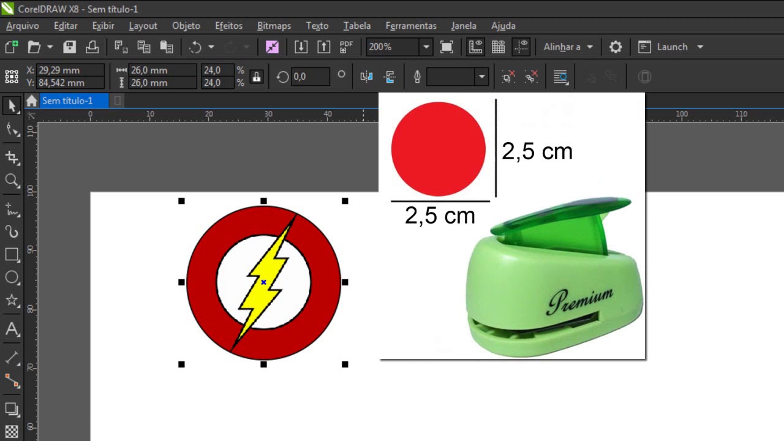The width and height of the screenshot is (784, 441).
Task: Select the Artistic Media tool
Action: (12, 232)
